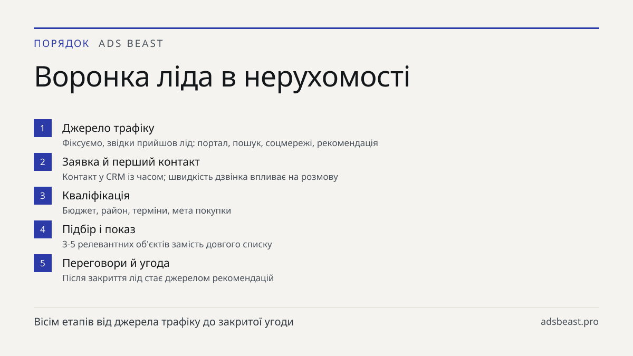Viewport: 633px width, 356px height.
Task: Select the 'Підбір і показ' step title
Action: pyautogui.click(x=99, y=229)
